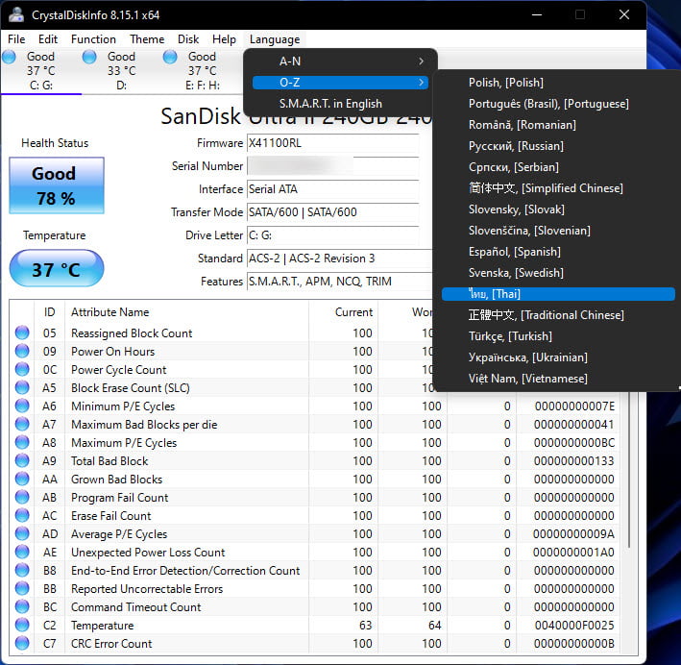Click the ID column header
The height and width of the screenshot is (665, 681).
click(x=50, y=312)
